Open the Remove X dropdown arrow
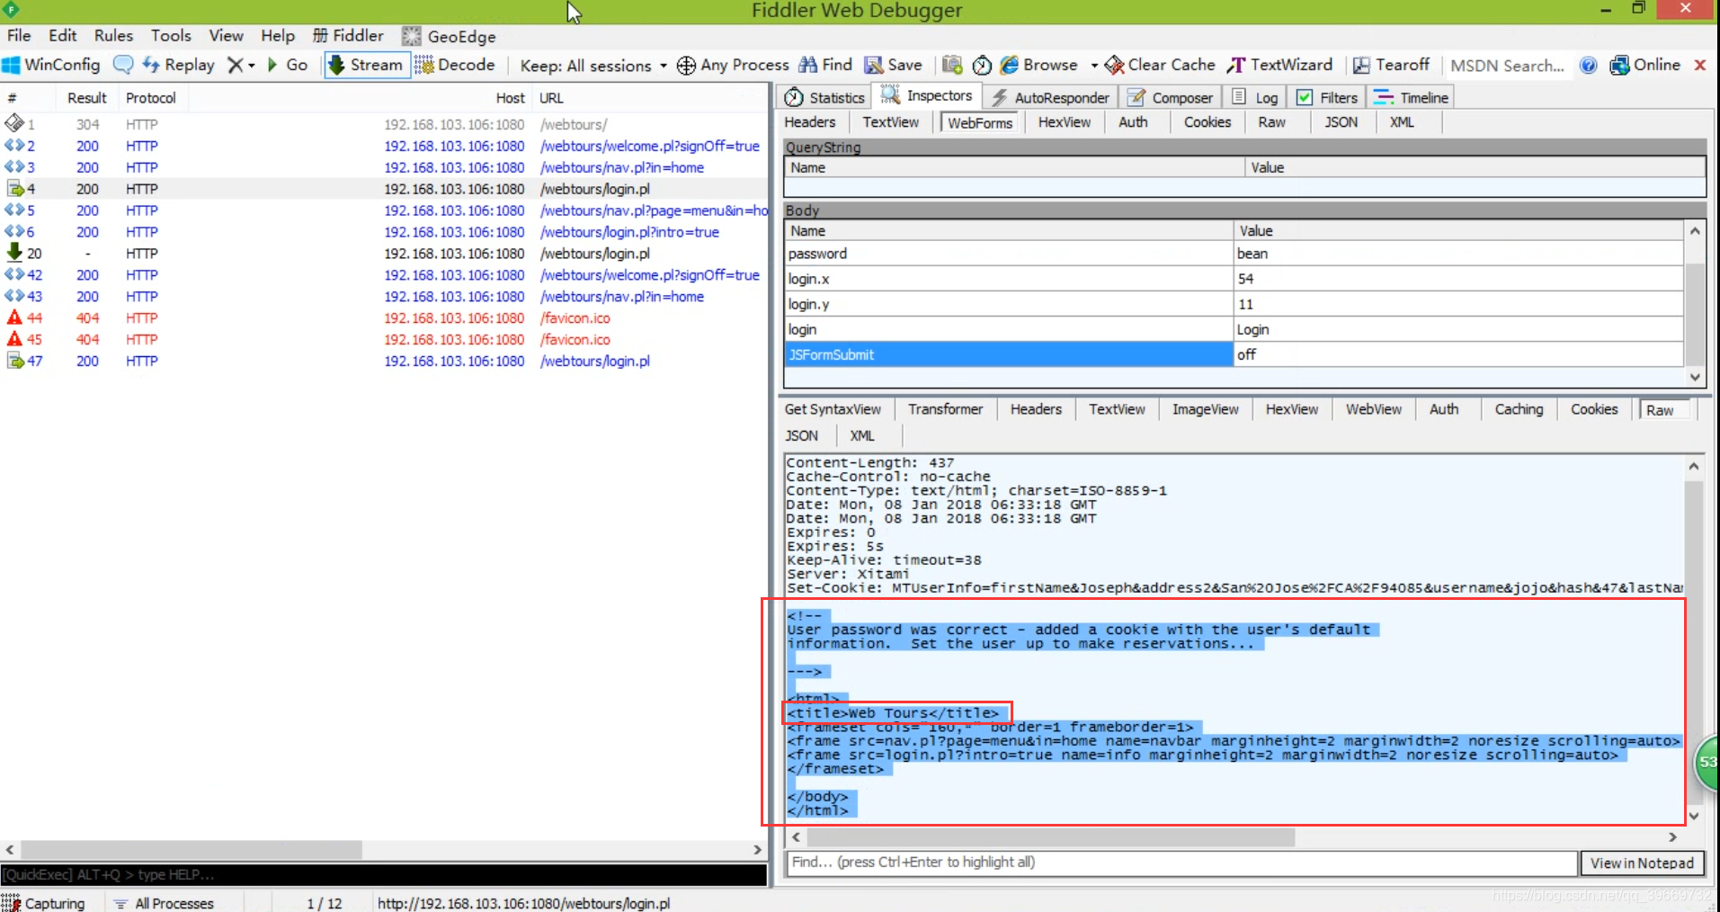1720x912 pixels. pos(252,66)
